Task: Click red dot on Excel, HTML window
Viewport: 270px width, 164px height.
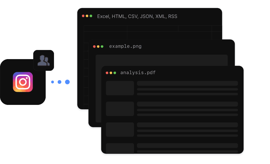Action: point(83,16)
